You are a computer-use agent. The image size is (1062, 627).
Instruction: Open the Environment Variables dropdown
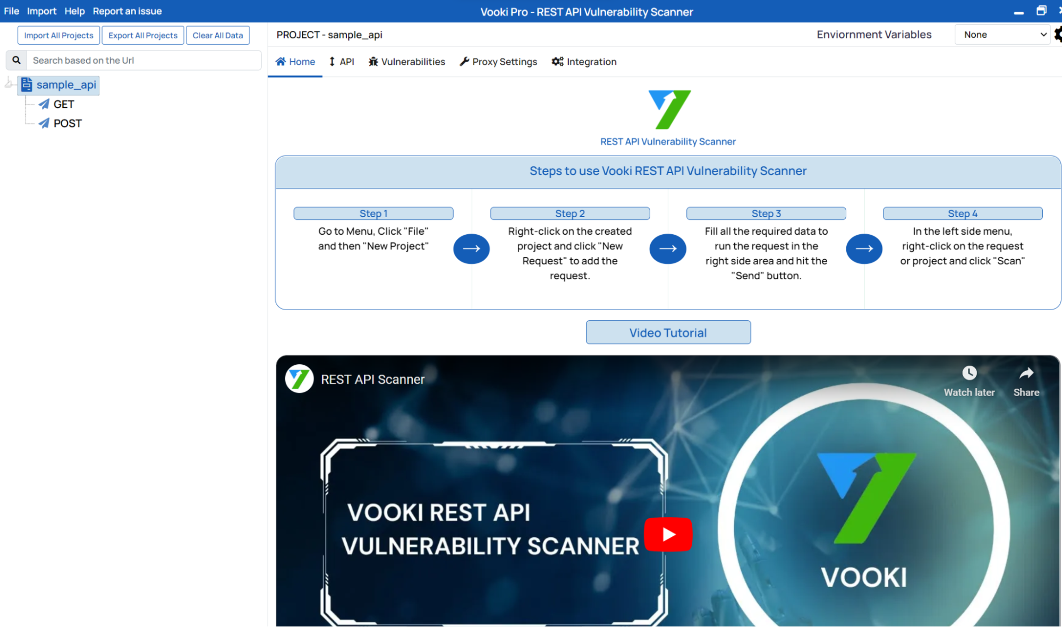1002,35
